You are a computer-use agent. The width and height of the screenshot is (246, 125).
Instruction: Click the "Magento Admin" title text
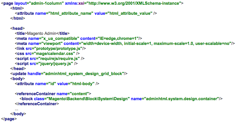(x=42, y=34)
